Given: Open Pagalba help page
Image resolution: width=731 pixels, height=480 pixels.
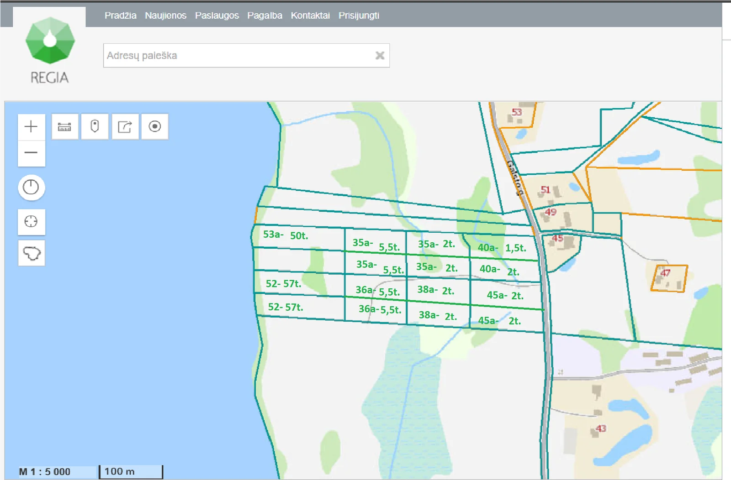Looking at the screenshot, I should point(265,16).
